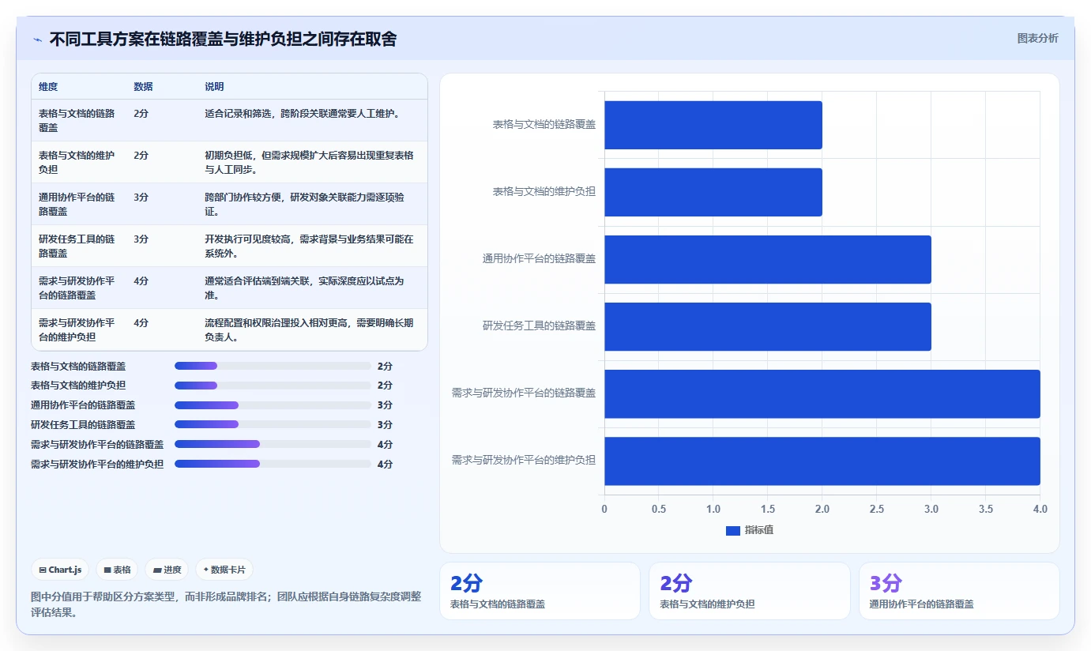Viewport: 1091px width, 651px height.
Task: Click the 2分 data card for 表格与文档的链路覆盖
Action: pos(540,590)
